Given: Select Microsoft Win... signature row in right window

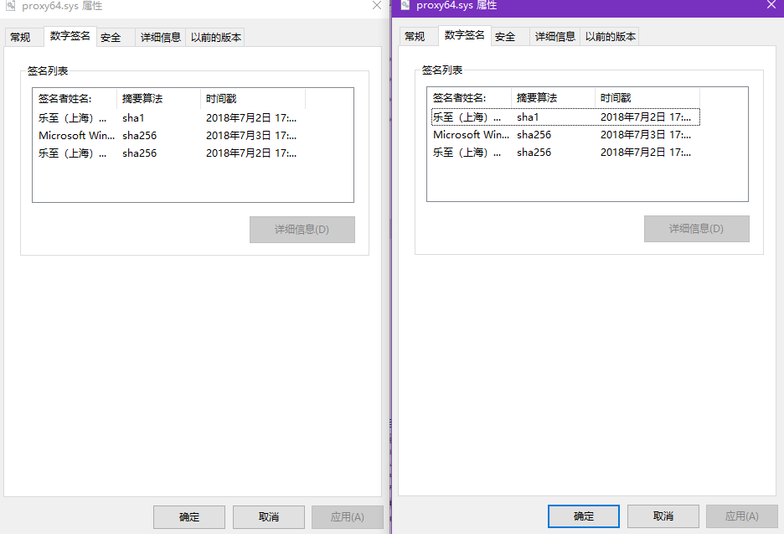Looking at the screenshot, I should point(565,135).
